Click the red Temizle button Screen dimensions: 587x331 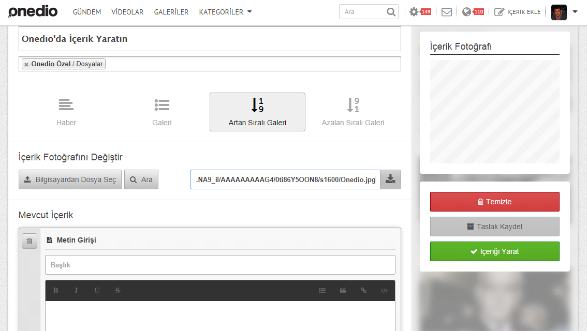(x=494, y=202)
